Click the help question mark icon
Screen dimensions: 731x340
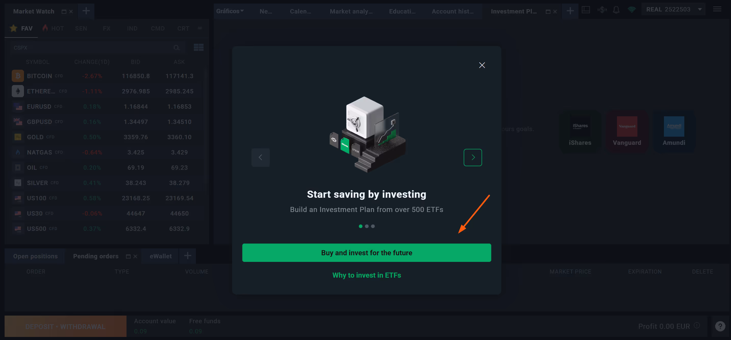pos(720,326)
